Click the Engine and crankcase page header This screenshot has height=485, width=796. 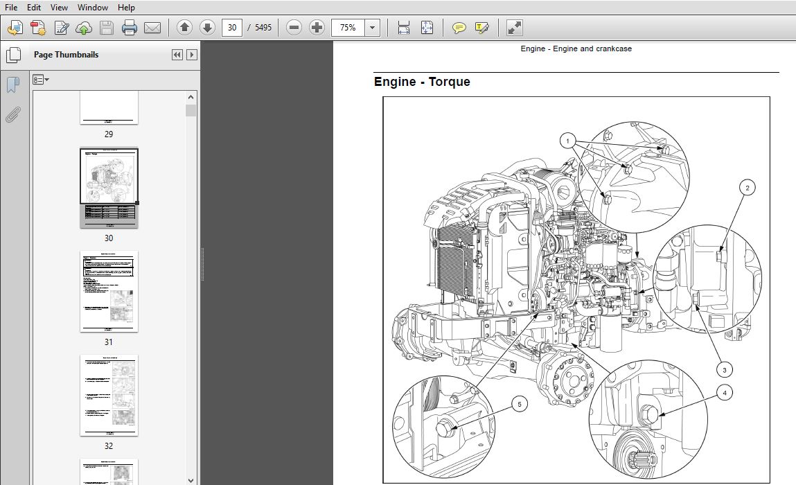click(x=576, y=48)
